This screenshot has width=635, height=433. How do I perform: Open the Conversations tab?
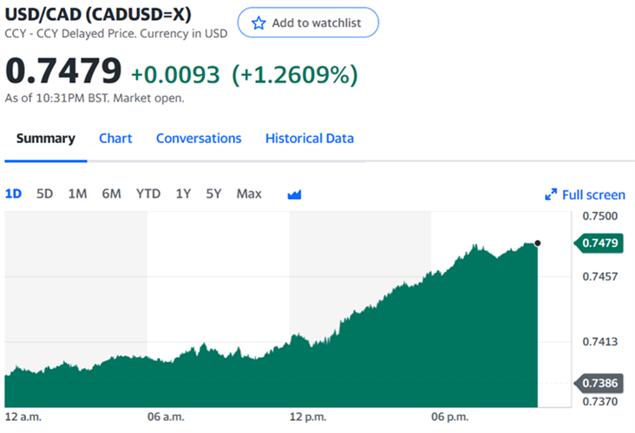coord(199,139)
